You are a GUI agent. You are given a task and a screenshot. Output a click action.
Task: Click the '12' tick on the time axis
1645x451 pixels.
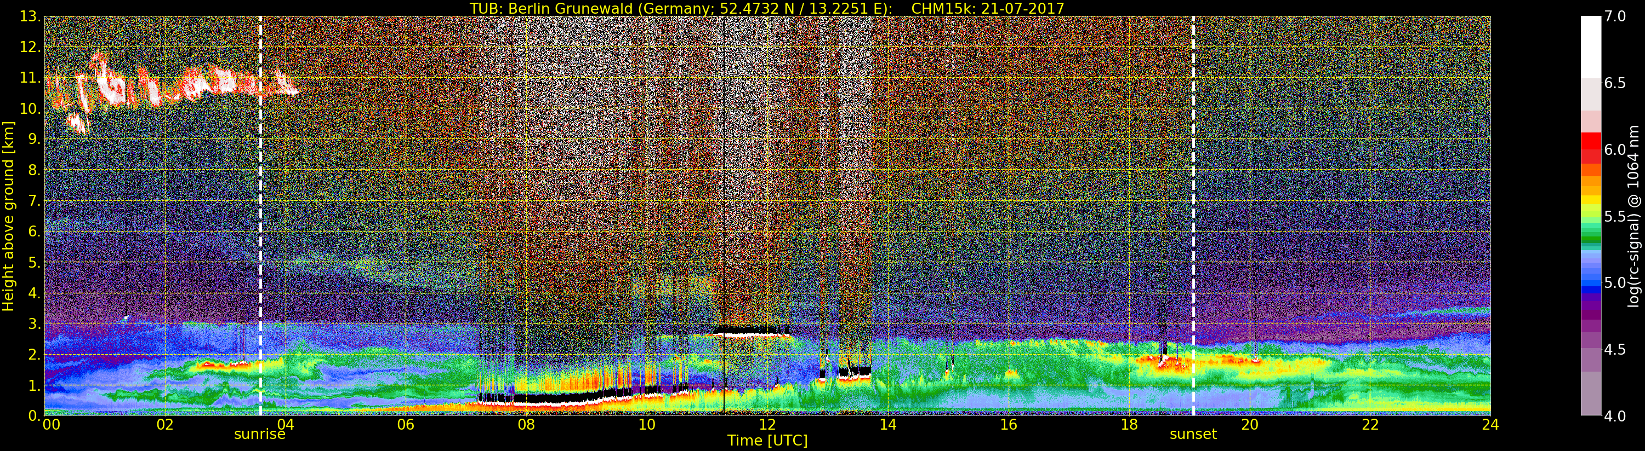pyautogui.click(x=767, y=424)
